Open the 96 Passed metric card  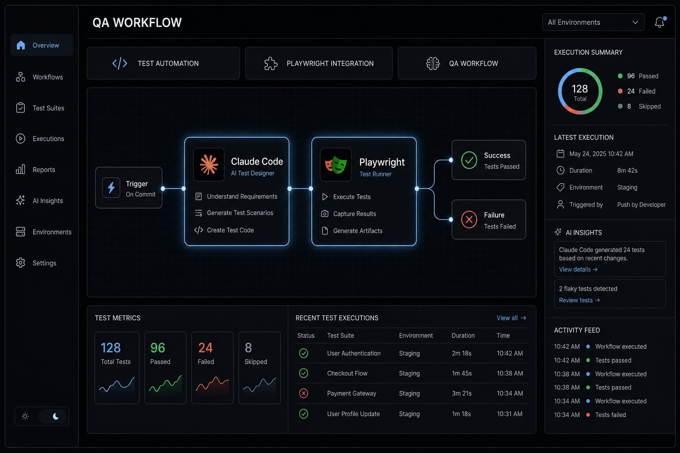click(x=165, y=368)
